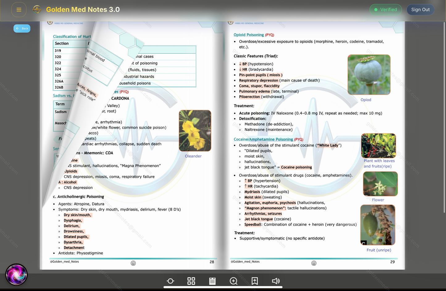Bookmark the current page using the bookmark icon
The image size is (446, 291).
254,281
